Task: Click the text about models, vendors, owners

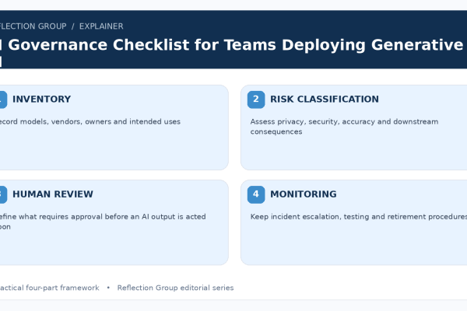Action: 90,122
